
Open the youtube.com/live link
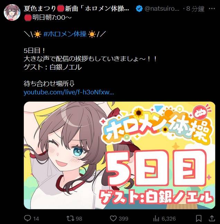(x=69, y=92)
